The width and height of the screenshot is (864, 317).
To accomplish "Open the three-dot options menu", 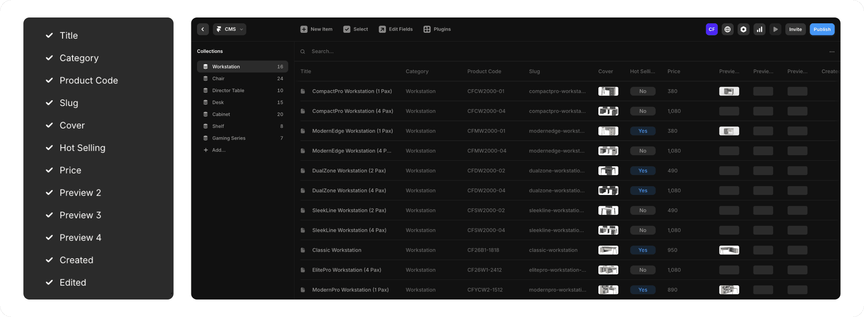I will click(832, 52).
